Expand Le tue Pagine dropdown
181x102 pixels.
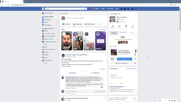click(115, 14)
